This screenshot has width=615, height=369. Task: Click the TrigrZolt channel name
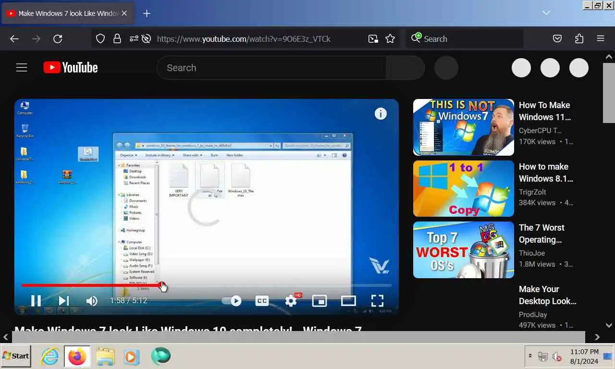(532, 192)
